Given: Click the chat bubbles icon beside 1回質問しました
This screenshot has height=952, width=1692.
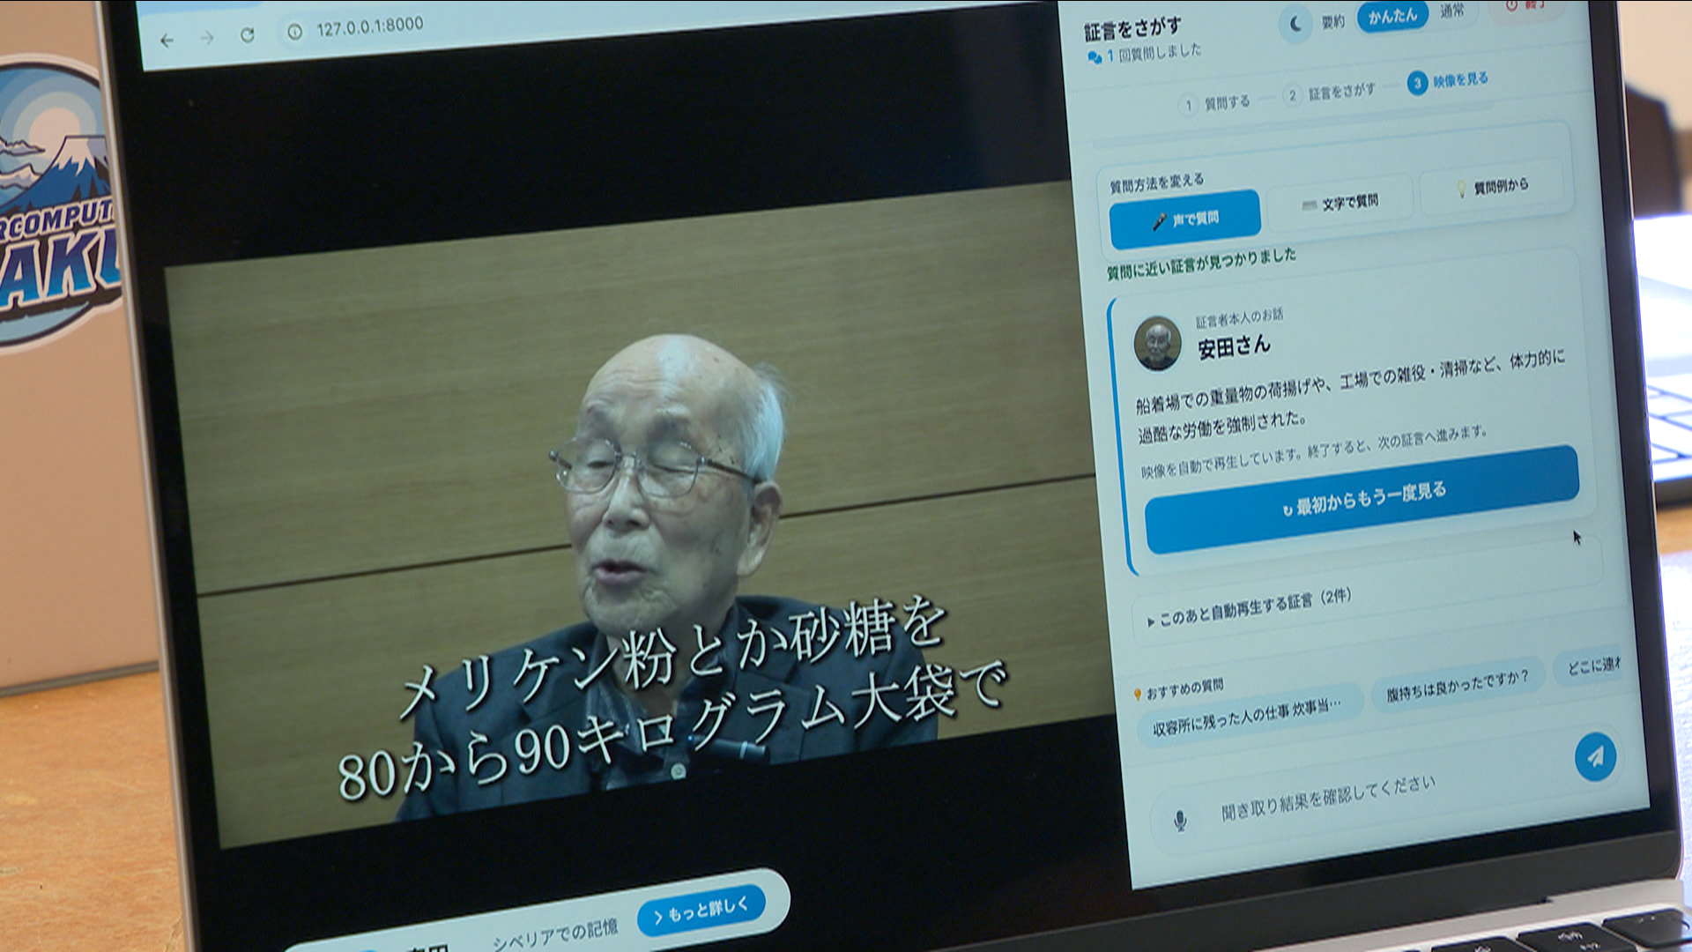Looking at the screenshot, I should pos(1095,57).
